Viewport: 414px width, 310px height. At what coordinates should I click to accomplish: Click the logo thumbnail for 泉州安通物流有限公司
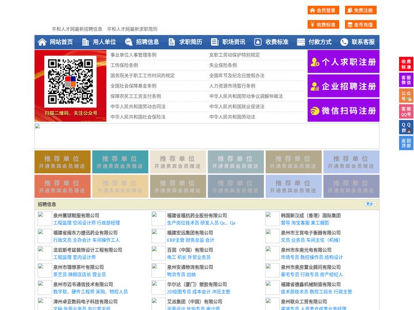(159, 270)
